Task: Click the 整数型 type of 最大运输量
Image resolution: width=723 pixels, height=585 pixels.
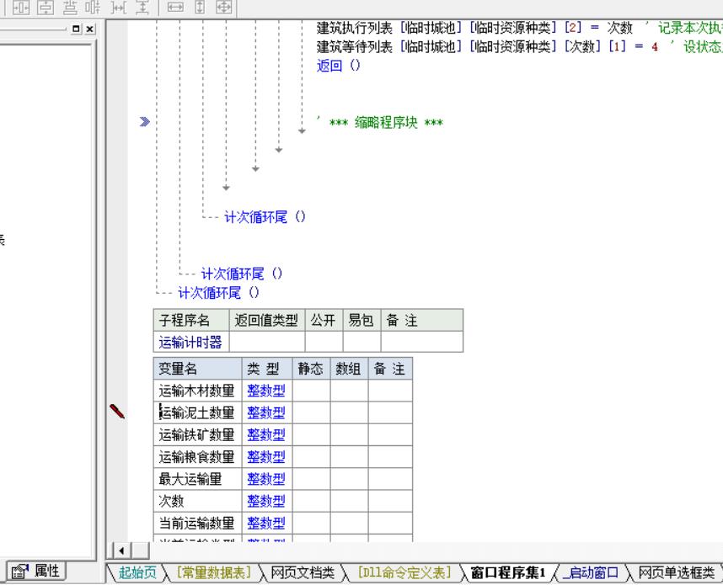Action: (266, 479)
